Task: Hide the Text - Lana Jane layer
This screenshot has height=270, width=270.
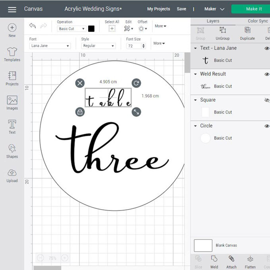Action: click(x=267, y=48)
